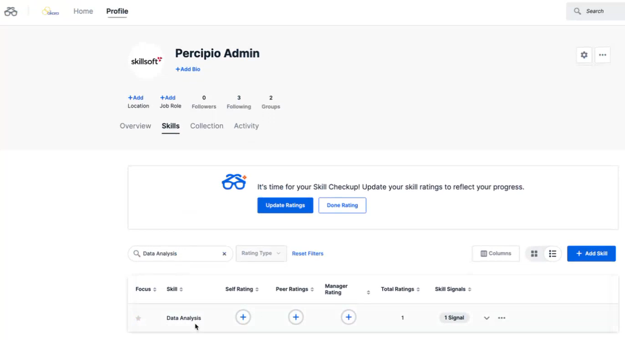Screen dimensions: 625x340
Task: Go to the Home menu item
Action: (x=83, y=11)
